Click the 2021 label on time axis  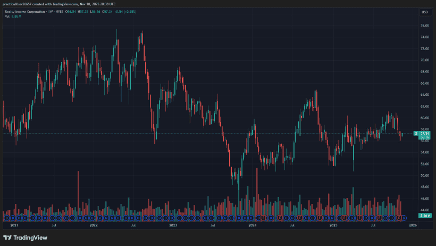[14, 225]
